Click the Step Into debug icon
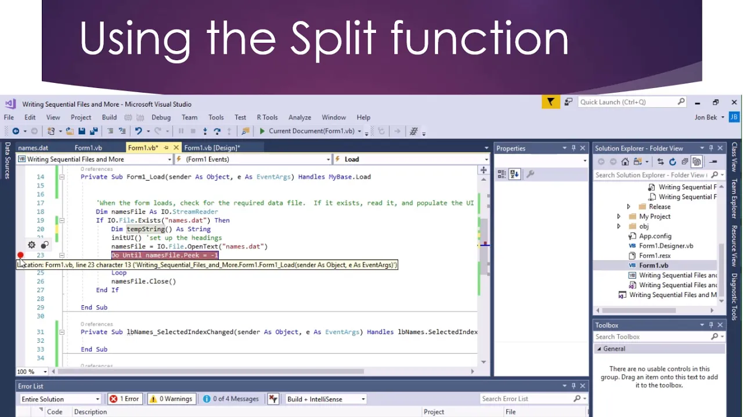This screenshot has width=743, height=417. point(205,131)
